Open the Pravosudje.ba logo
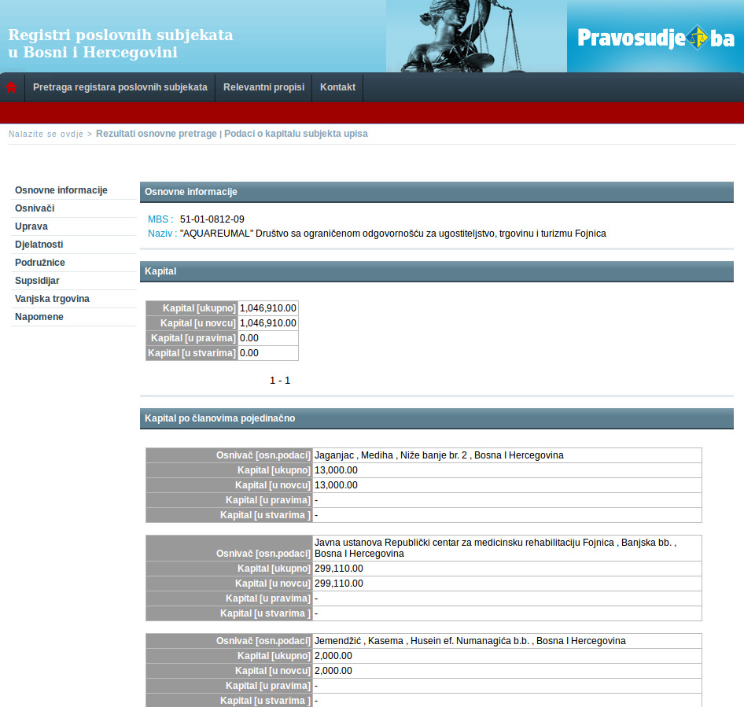 tap(656, 38)
